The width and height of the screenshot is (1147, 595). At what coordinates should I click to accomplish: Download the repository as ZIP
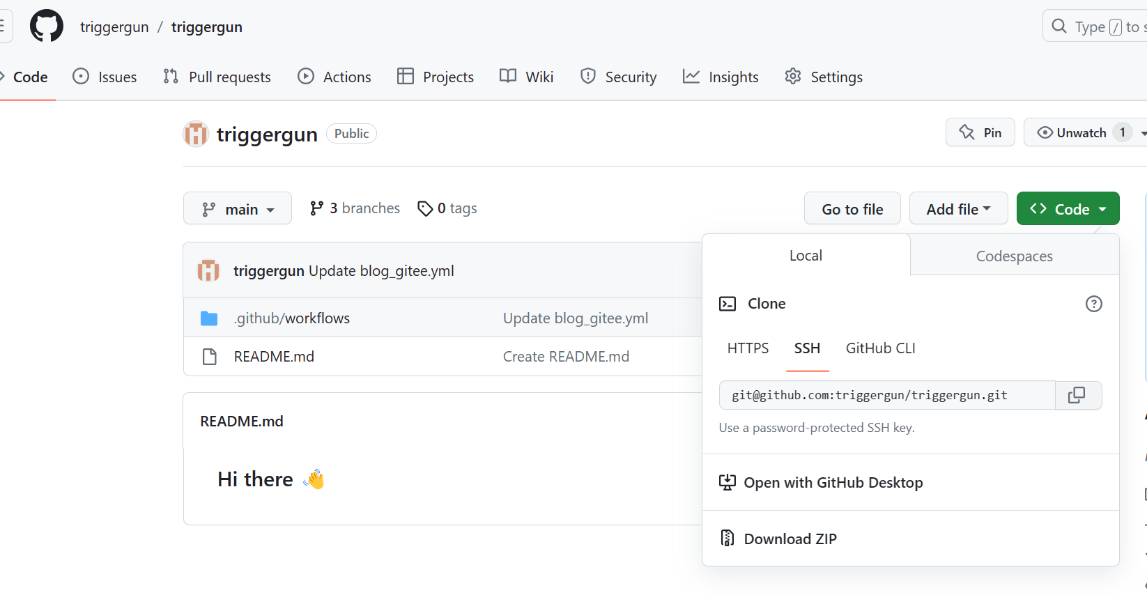(790, 539)
